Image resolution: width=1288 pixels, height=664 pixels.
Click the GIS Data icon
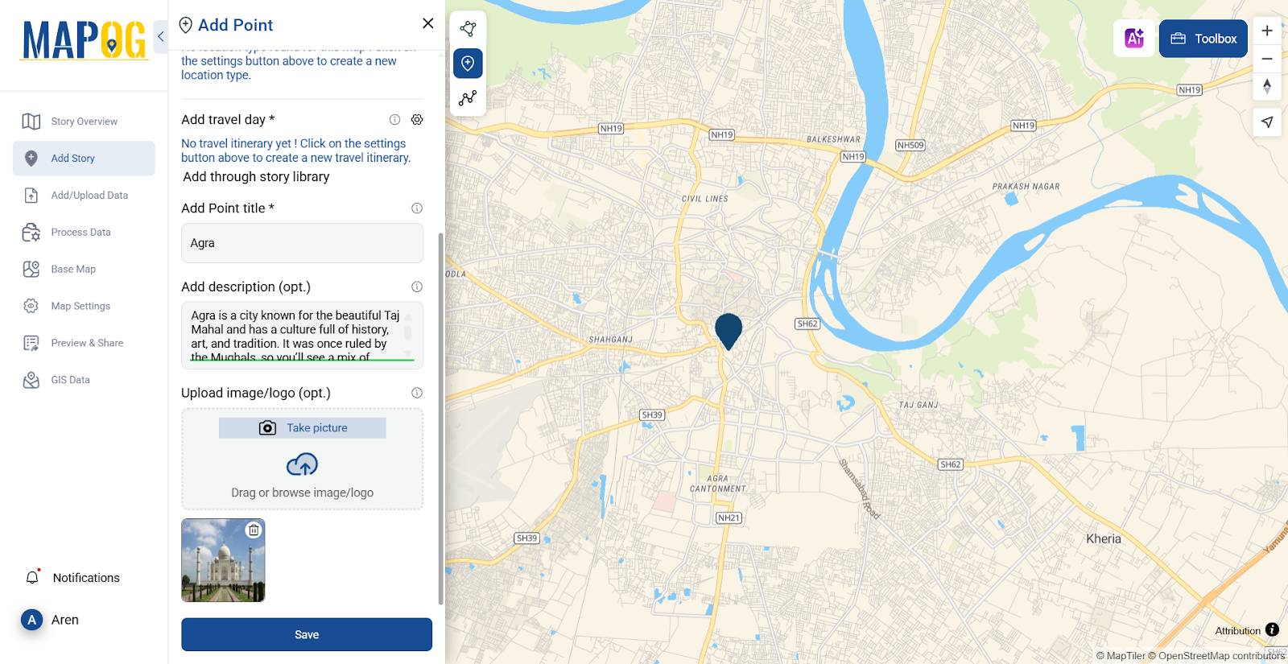pos(31,381)
